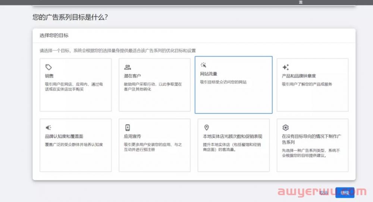
Task: Select the 网站流量 goal title
Action: [209, 74]
